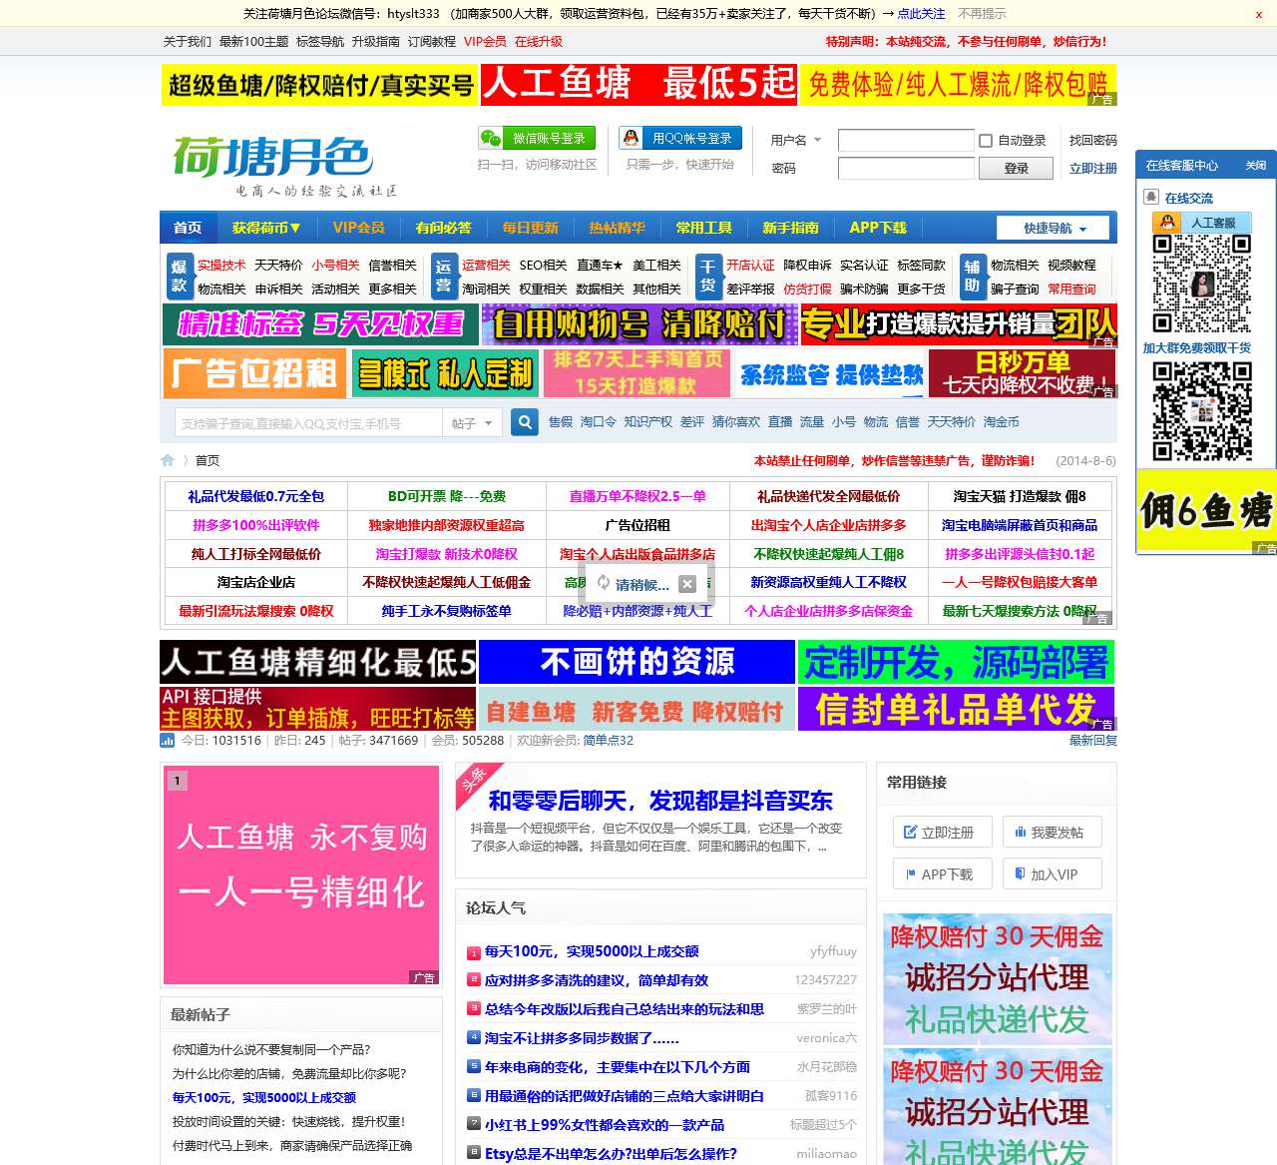The image size is (1277, 1165).
Task: Open the 立即注册 quick link button
Action: click(941, 832)
